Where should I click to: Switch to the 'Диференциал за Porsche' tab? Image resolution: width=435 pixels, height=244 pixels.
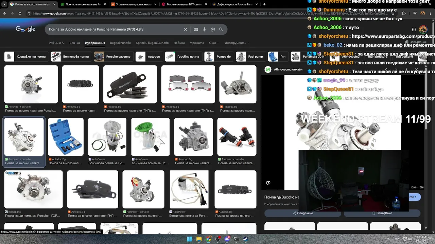234,4
